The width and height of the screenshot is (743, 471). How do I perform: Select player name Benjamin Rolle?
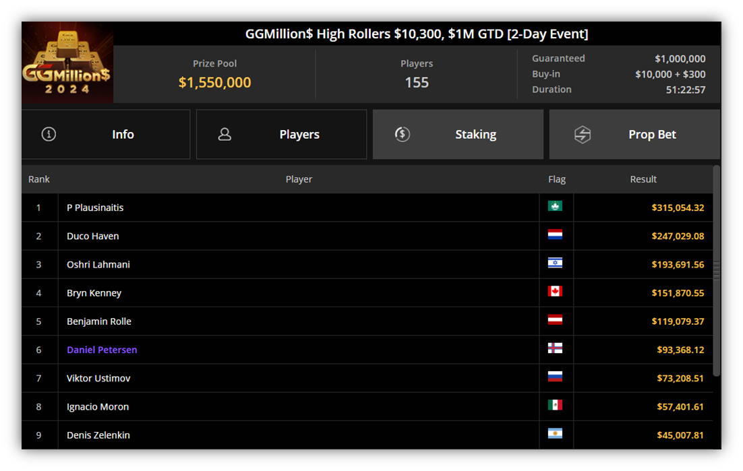tap(99, 321)
